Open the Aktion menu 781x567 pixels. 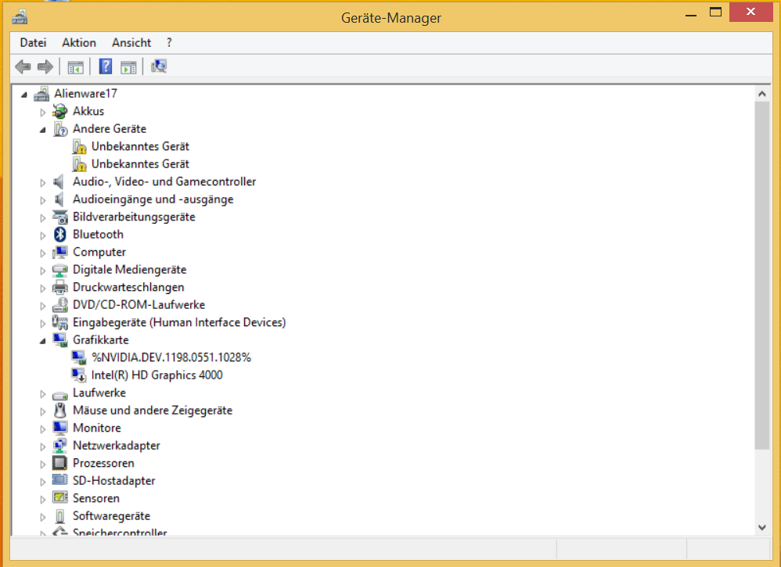[79, 43]
